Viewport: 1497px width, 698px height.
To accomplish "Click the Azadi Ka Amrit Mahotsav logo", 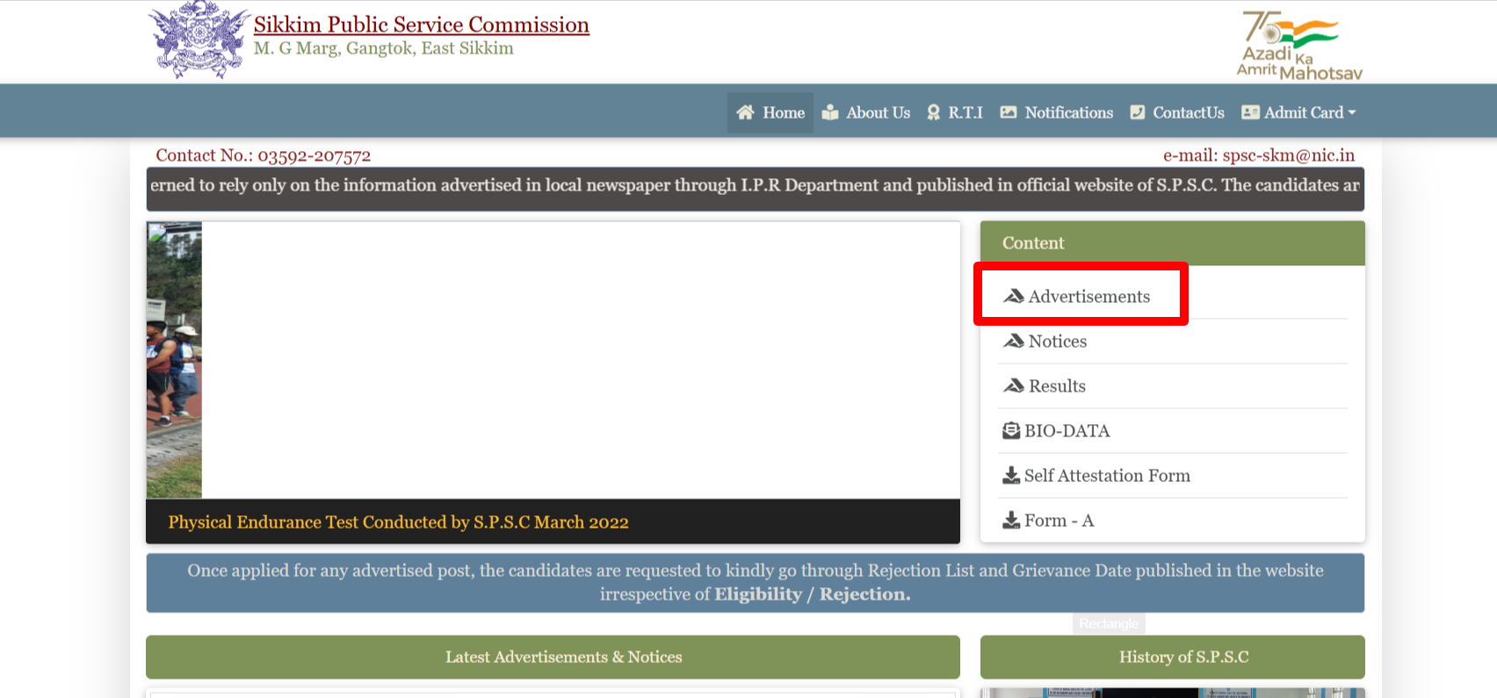I will pos(1298,46).
